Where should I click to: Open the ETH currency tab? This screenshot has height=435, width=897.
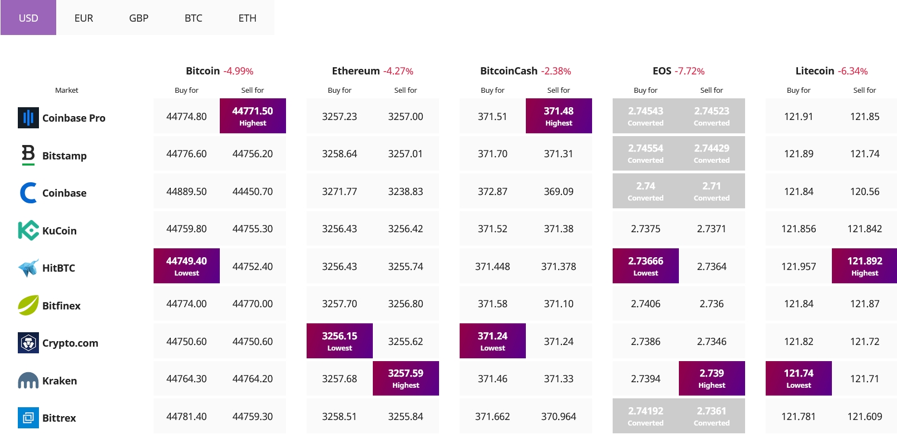coord(247,18)
